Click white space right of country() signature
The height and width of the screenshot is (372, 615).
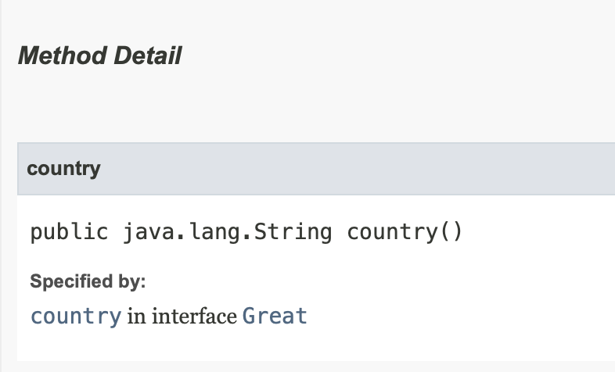pos(538,232)
